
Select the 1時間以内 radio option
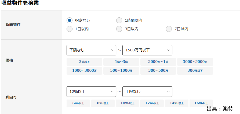(119, 20)
